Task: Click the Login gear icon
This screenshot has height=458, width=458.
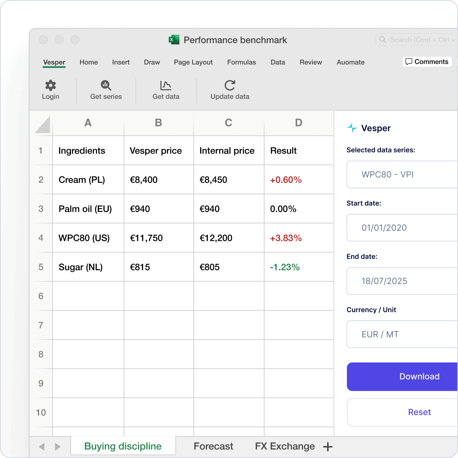Action: tap(50, 85)
